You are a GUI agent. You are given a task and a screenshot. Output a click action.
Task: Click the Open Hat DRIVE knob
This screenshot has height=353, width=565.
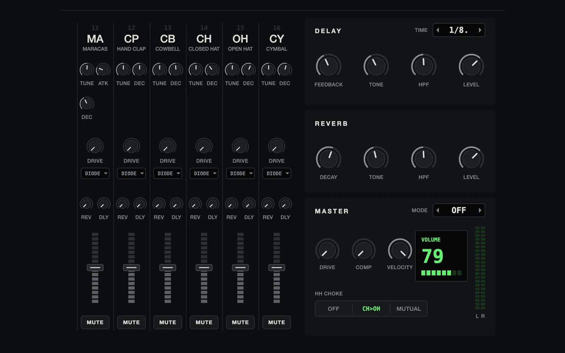[x=240, y=146]
